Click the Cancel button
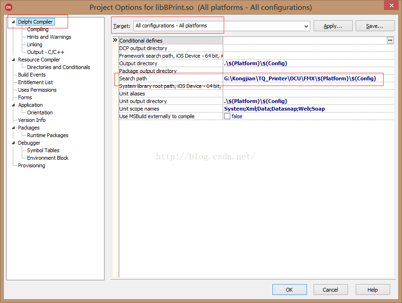 [331, 290]
